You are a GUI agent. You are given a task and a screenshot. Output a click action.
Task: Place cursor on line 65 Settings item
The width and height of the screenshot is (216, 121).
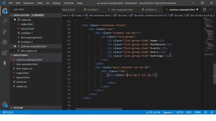click(x=157, y=56)
